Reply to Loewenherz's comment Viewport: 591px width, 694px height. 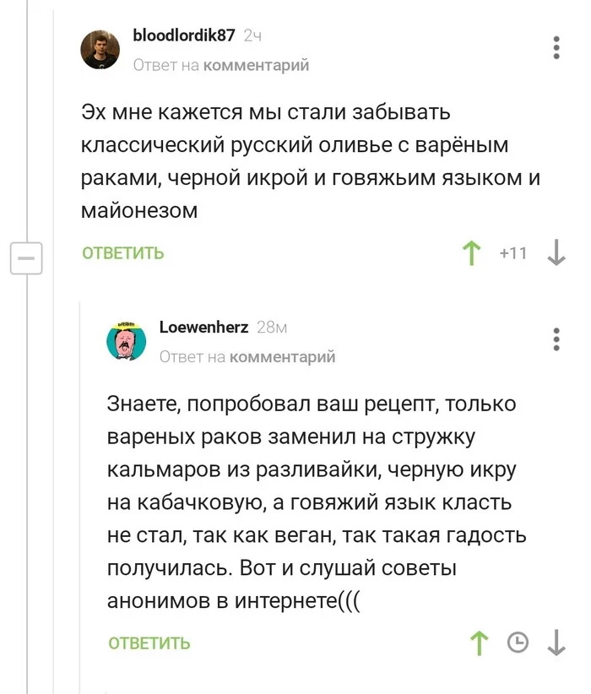(x=149, y=643)
